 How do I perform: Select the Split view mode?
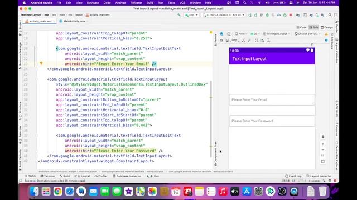pos(313,27)
